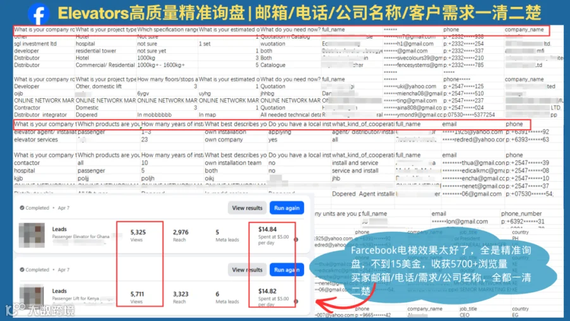This screenshot has height=321, width=570.
Task: Select the cell 'not sure yet'
Action: click(x=151, y=51)
